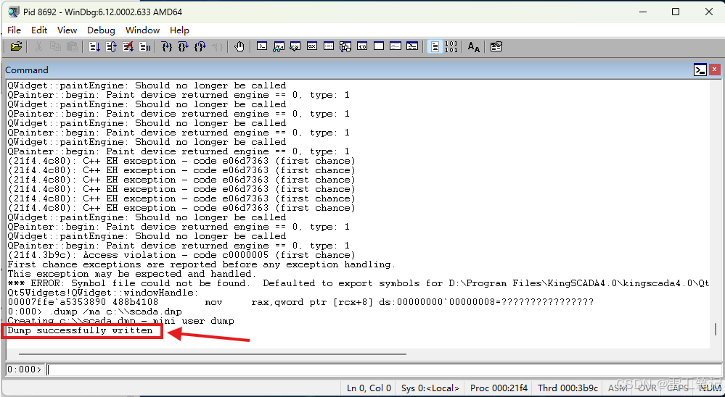Click the Step Into braces icon
725x397 pixels.
[x=167, y=46]
